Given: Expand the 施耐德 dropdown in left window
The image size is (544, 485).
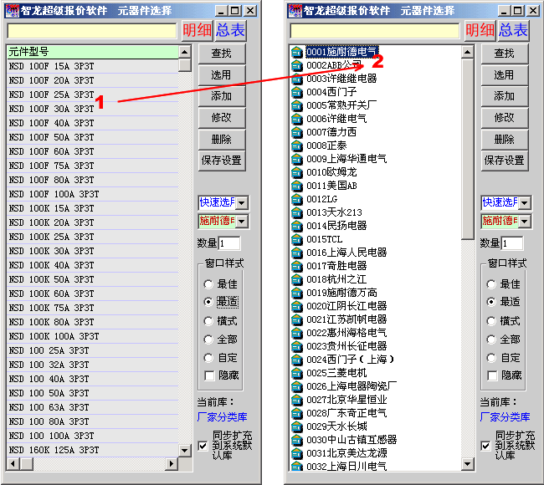Looking at the screenshot, I should pyautogui.click(x=242, y=222).
